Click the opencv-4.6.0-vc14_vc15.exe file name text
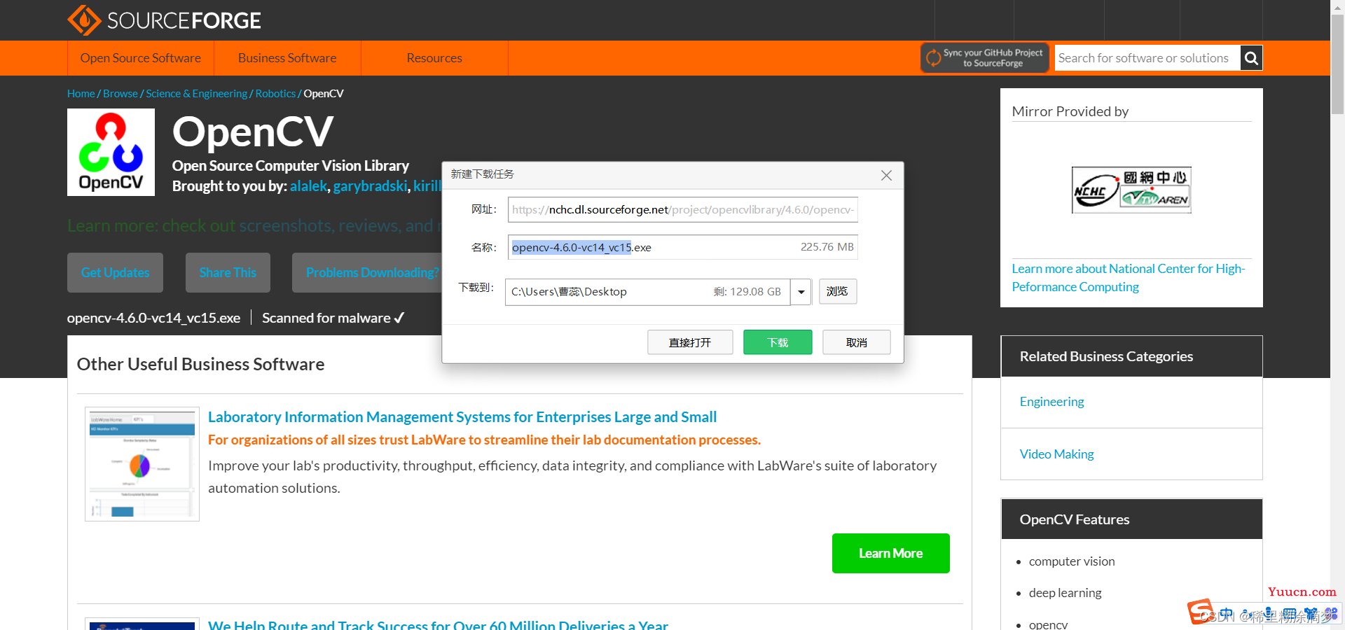This screenshot has height=630, width=1345. [153, 318]
